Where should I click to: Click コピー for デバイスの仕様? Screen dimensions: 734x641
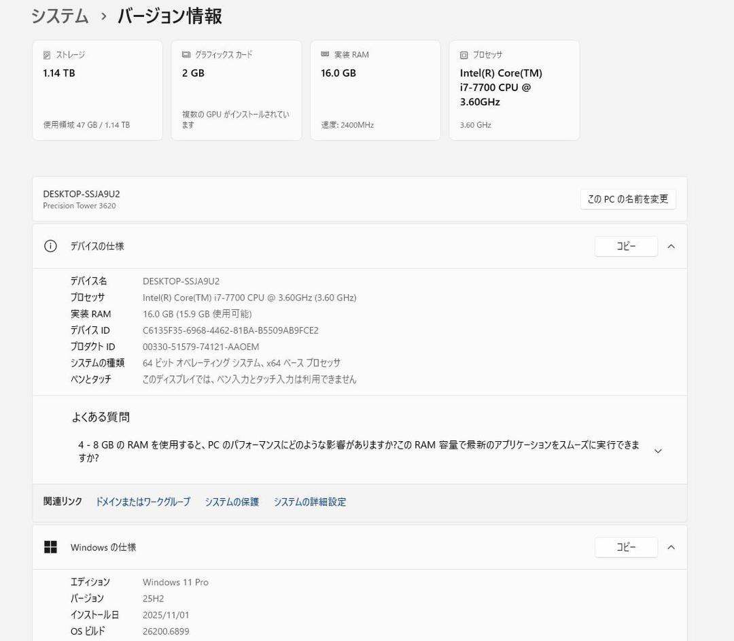[x=625, y=246]
